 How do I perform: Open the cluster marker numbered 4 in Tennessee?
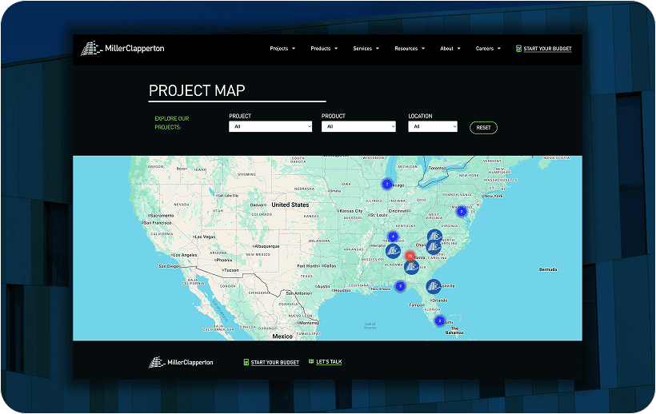click(393, 237)
